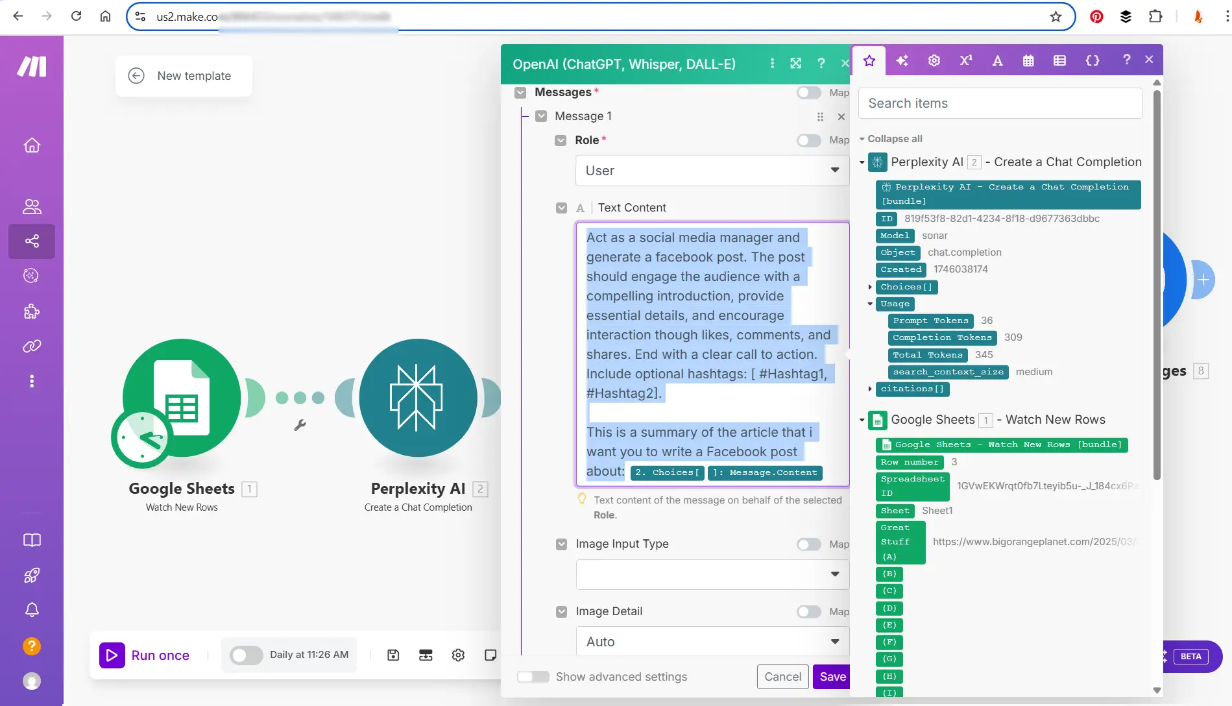The width and height of the screenshot is (1232, 706).
Task: Click the mapping panel vertical scrollbar
Action: [x=1157, y=286]
